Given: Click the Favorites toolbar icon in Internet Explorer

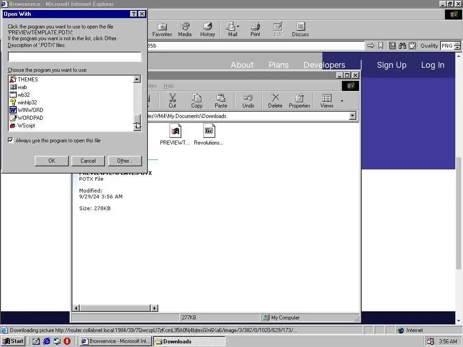Looking at the screenshot, I should 162,29.
